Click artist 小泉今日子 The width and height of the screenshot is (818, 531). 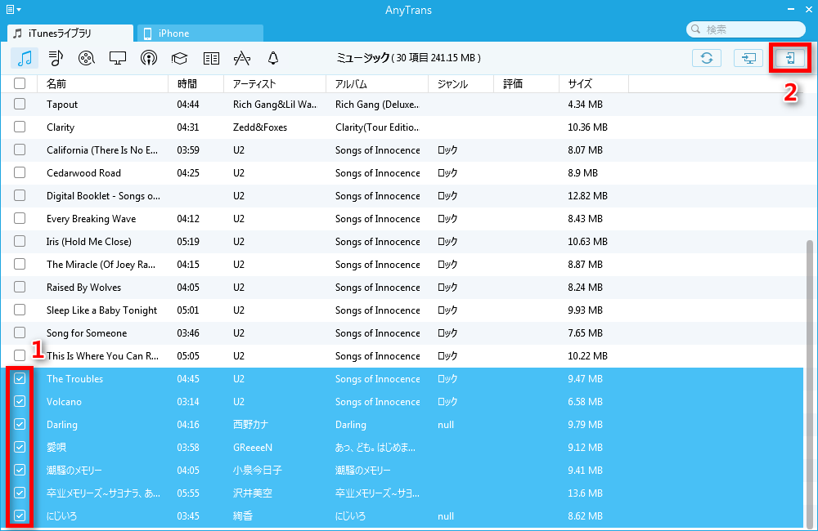257,470
